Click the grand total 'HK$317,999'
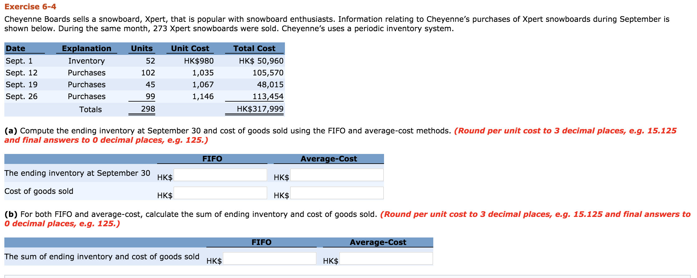 tap(260, 109)
